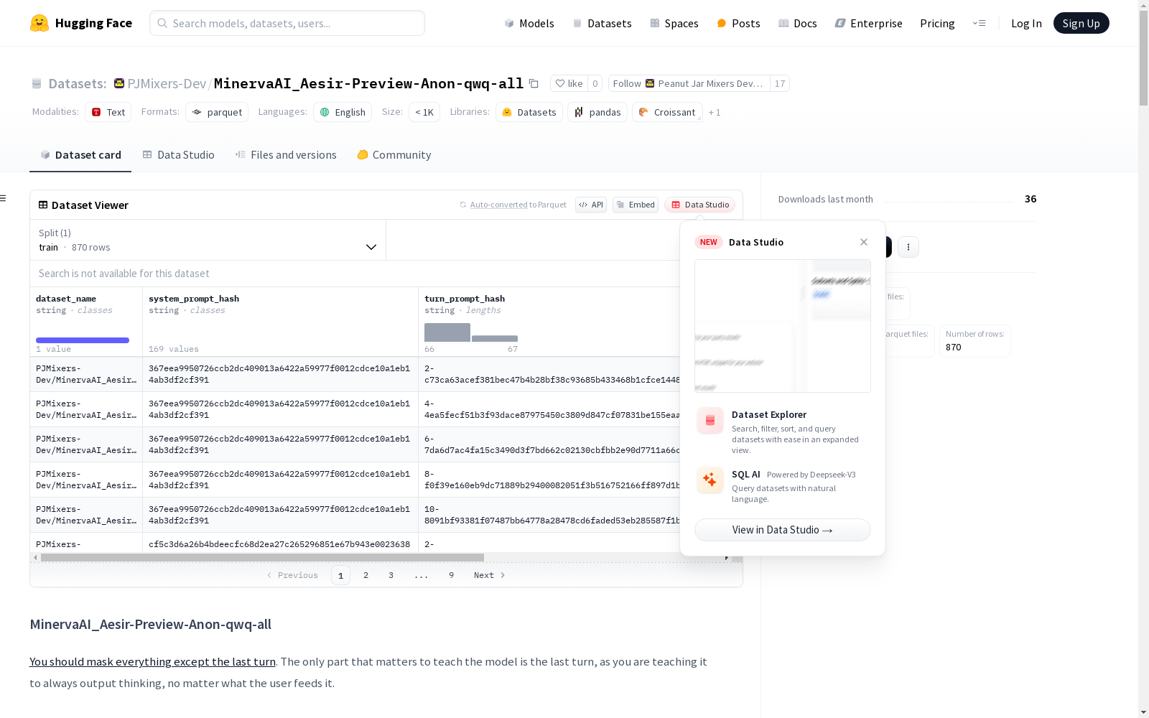Screen dimensions: 1149x718
Task: Click the English language tag
Action: coord(343,112)
